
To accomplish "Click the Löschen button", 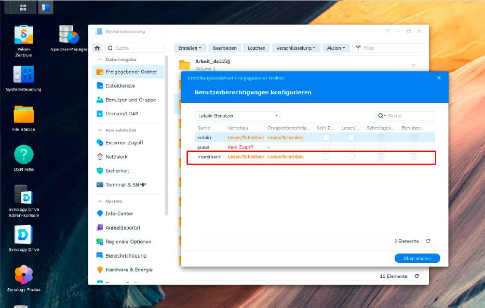I will (256, 47).
